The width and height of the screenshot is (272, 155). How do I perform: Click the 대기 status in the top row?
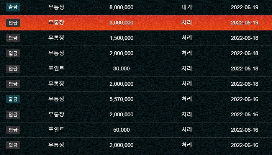[187, 7]
